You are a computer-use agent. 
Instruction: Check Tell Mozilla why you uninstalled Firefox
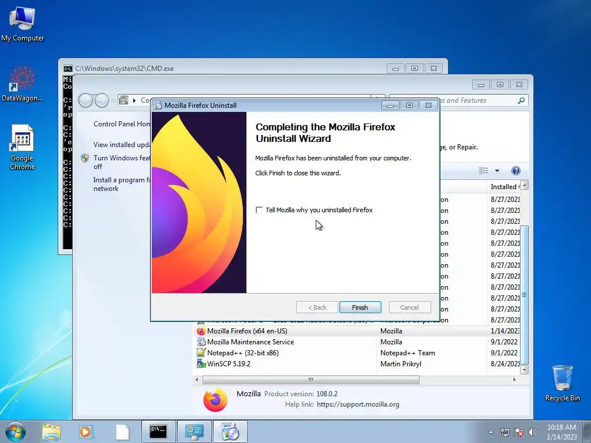click(259, 210)
